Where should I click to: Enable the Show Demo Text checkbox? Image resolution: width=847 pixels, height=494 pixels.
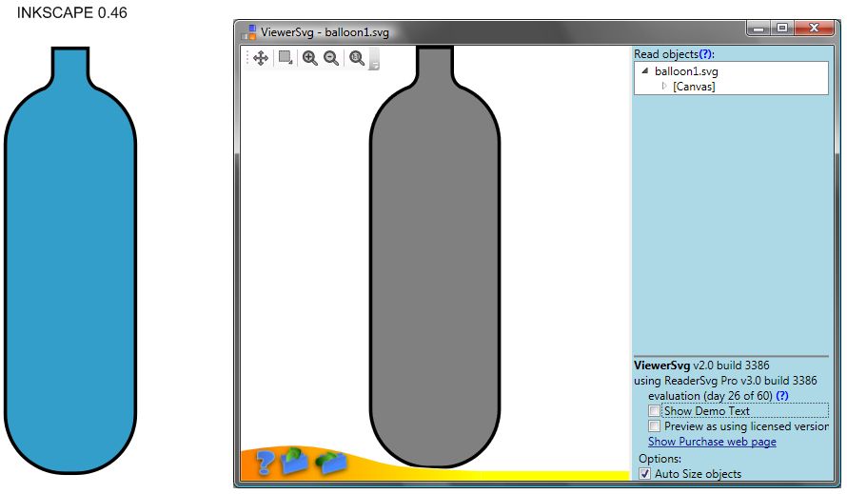[x=654, y=411]
